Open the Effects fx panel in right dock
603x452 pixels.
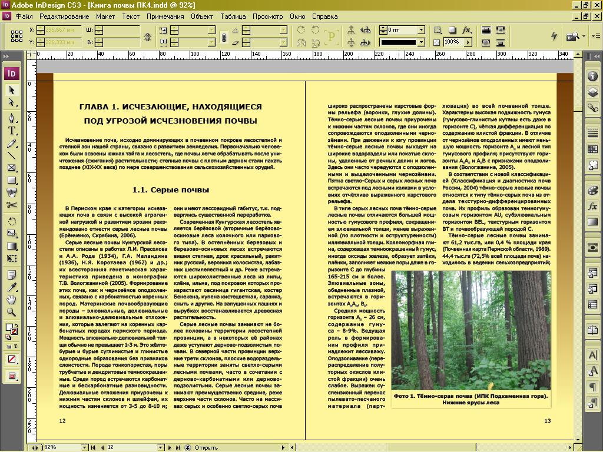pyautogui.click(x=592, y=207)
